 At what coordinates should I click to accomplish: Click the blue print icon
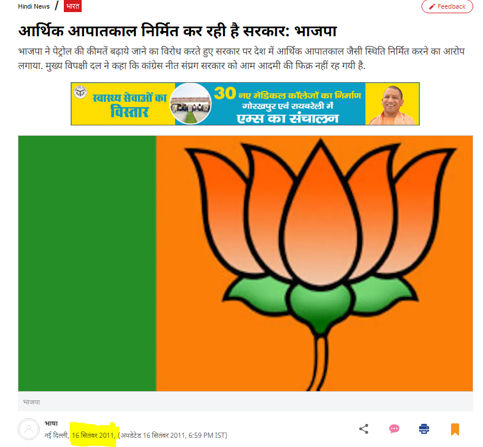(x=424, y=429)
